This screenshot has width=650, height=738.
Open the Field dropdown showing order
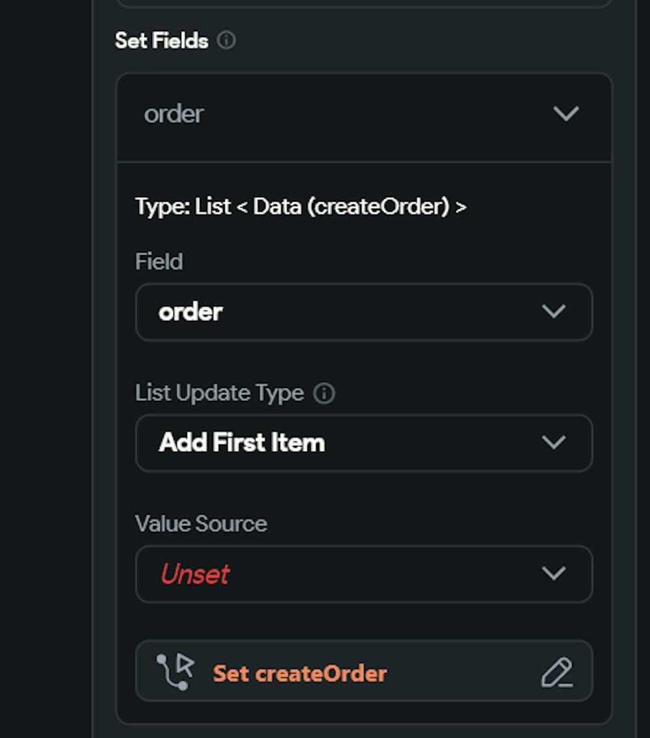click(x=351, y=312)
